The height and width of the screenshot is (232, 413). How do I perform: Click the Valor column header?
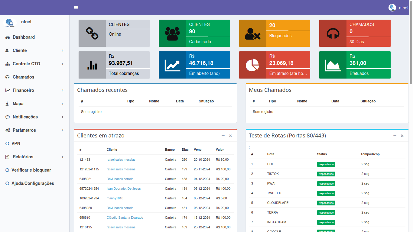[x=220, y=150]
